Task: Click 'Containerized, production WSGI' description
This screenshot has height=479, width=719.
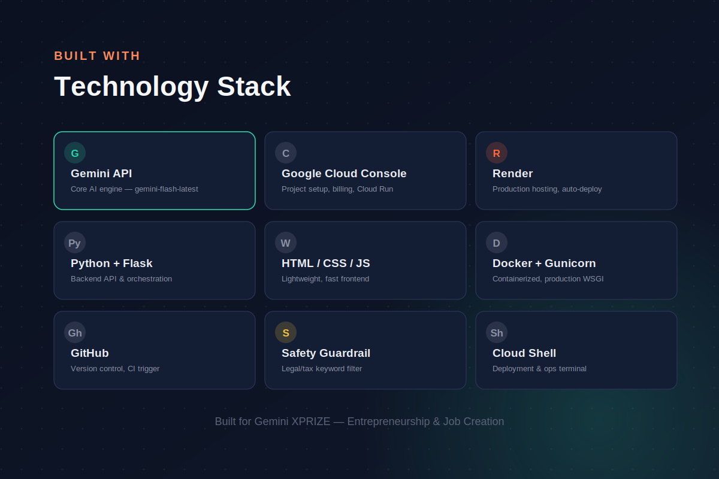Action: pos(548,279)
